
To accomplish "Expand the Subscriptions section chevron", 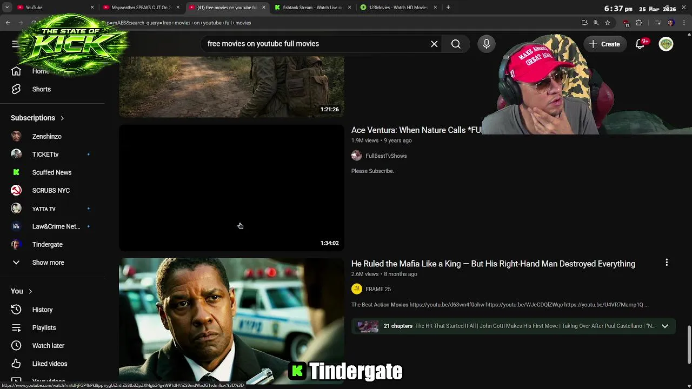I will 62,118.
